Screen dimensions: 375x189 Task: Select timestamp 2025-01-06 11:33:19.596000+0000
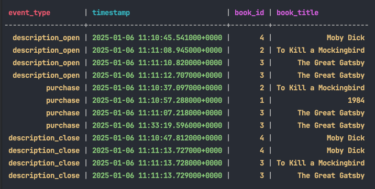[157, 125]
